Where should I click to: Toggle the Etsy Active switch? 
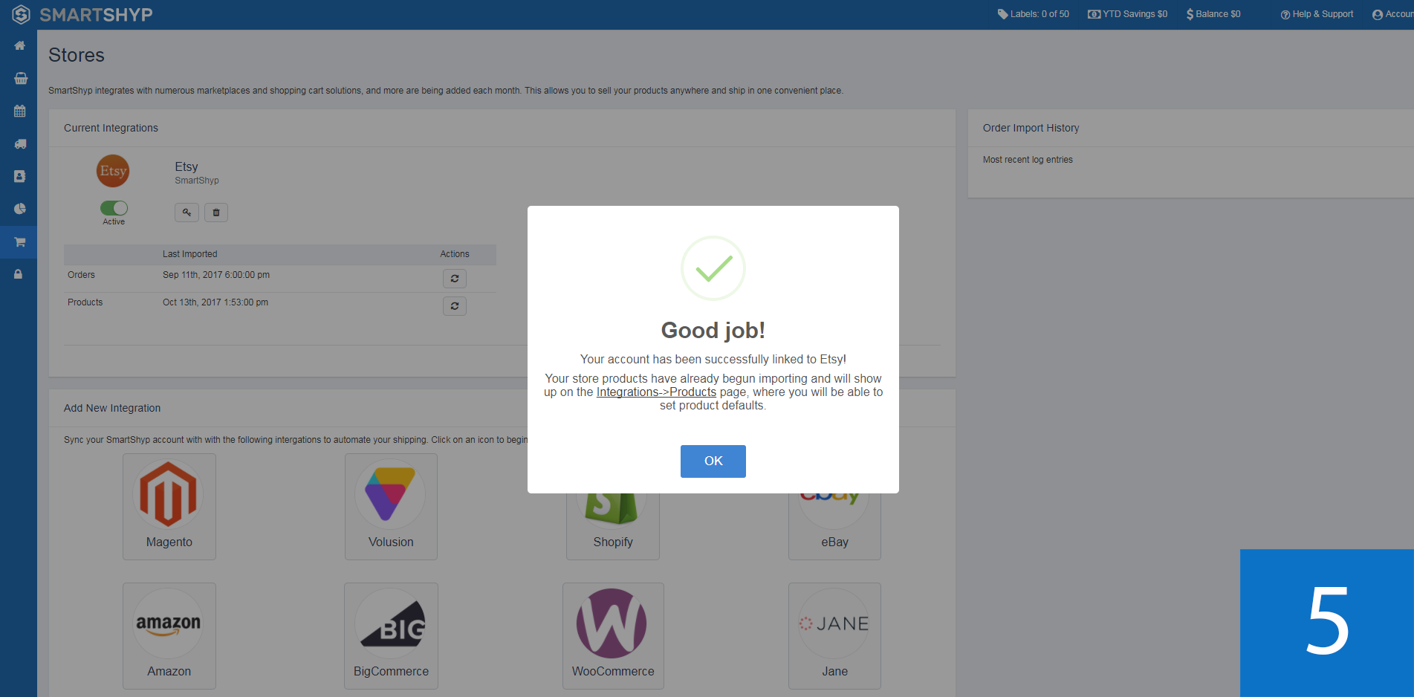114,208
